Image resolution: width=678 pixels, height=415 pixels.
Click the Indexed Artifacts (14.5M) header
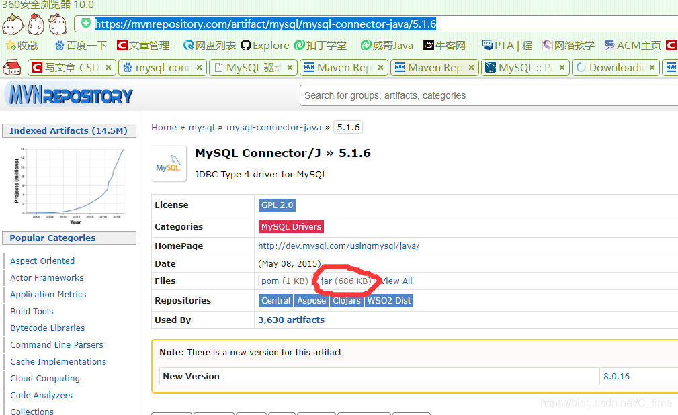(x=69, y=130)
